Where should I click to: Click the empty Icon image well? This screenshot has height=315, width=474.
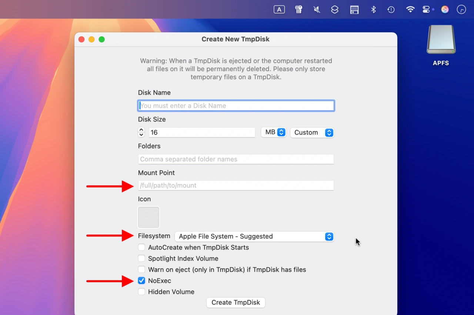[x=148, y=217]
